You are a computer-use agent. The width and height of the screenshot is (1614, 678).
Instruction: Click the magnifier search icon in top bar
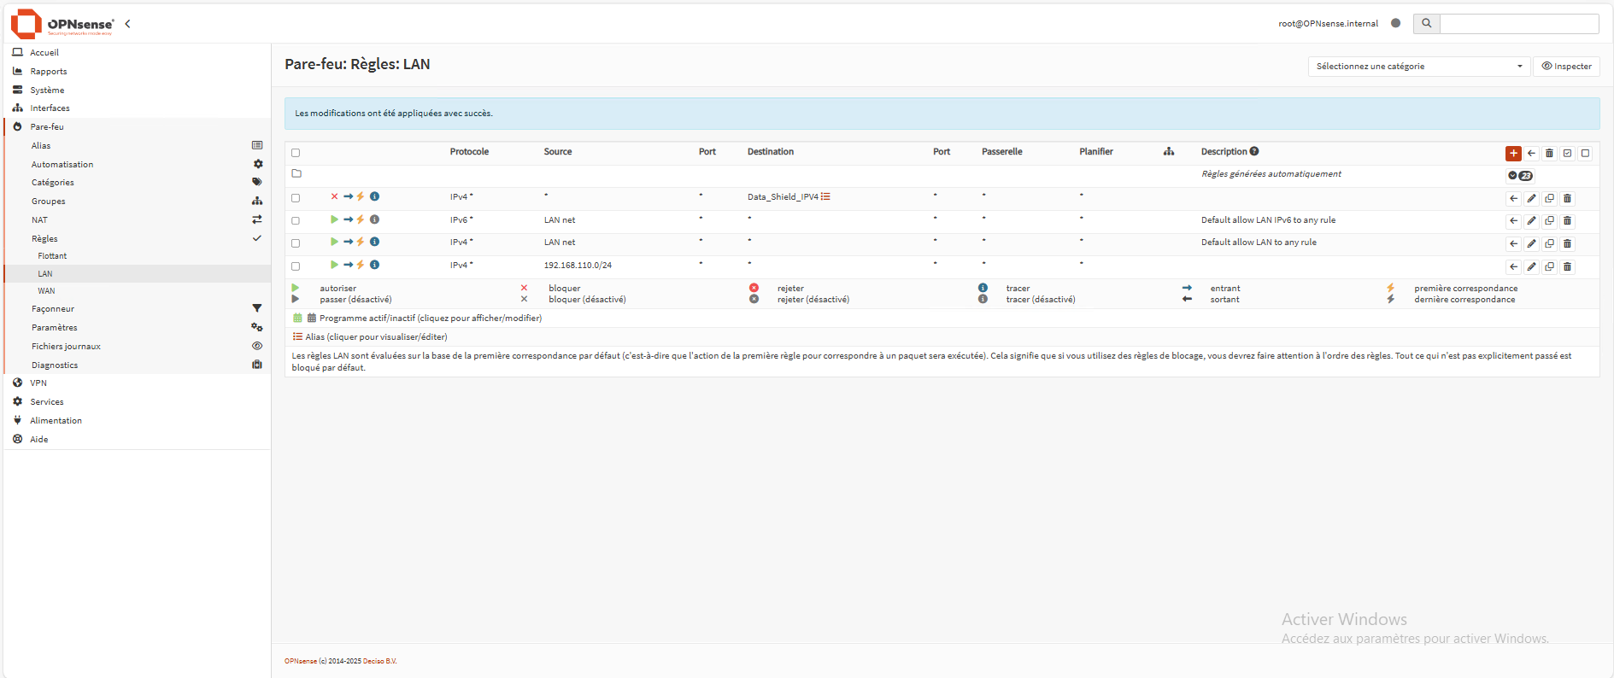(1426, 23)
